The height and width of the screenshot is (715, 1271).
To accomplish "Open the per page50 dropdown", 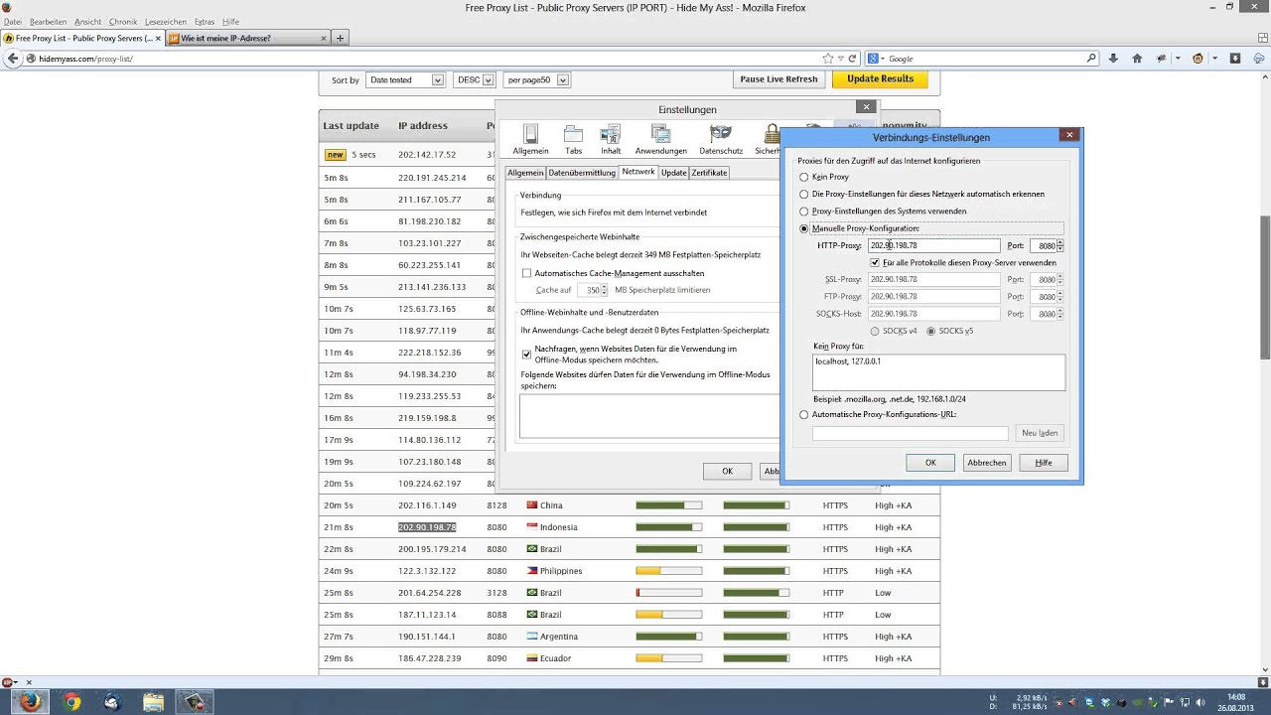I will pyautogui.click(x=536, y=79).
